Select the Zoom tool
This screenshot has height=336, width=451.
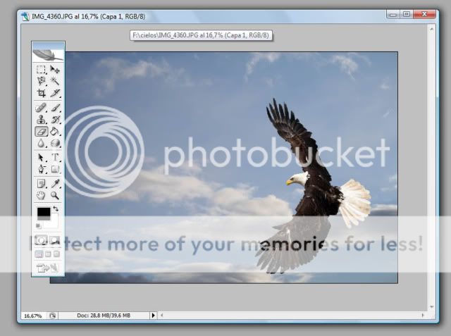55,195
